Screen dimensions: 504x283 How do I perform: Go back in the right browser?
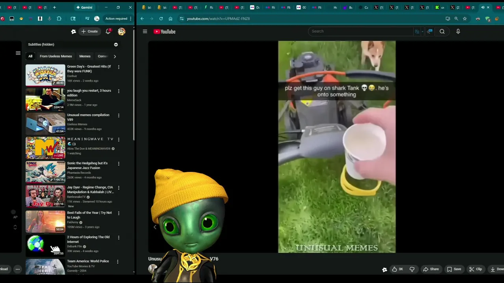point(142,18)
